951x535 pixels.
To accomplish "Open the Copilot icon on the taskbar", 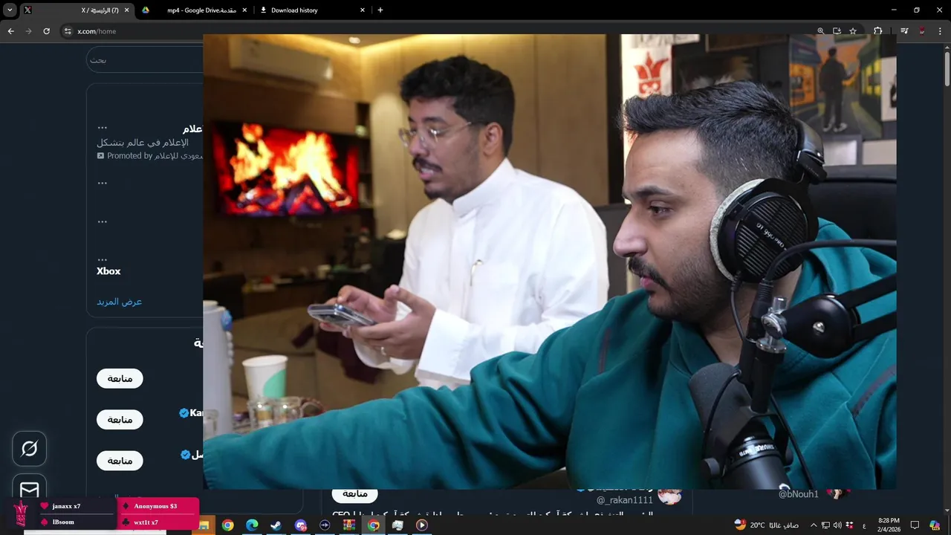I will pyautogui.click(x=935, y=525).
